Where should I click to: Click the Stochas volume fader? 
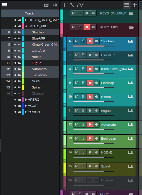click(94, 46)
